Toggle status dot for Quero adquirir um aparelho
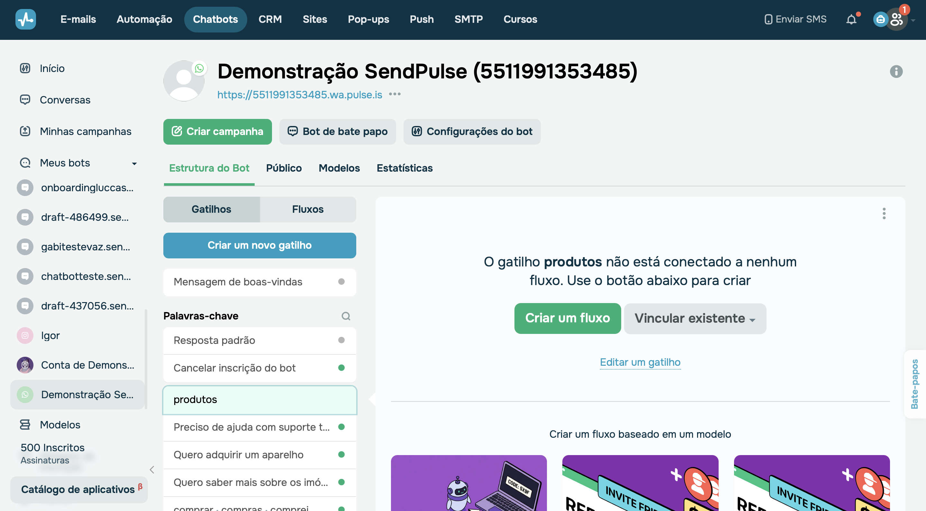The height and width of the screenshot is (511, 926). point(341,454)
